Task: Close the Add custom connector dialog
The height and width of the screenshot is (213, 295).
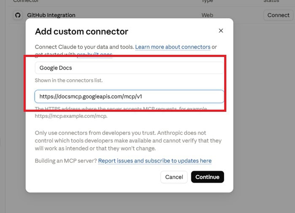Action: 221,31
